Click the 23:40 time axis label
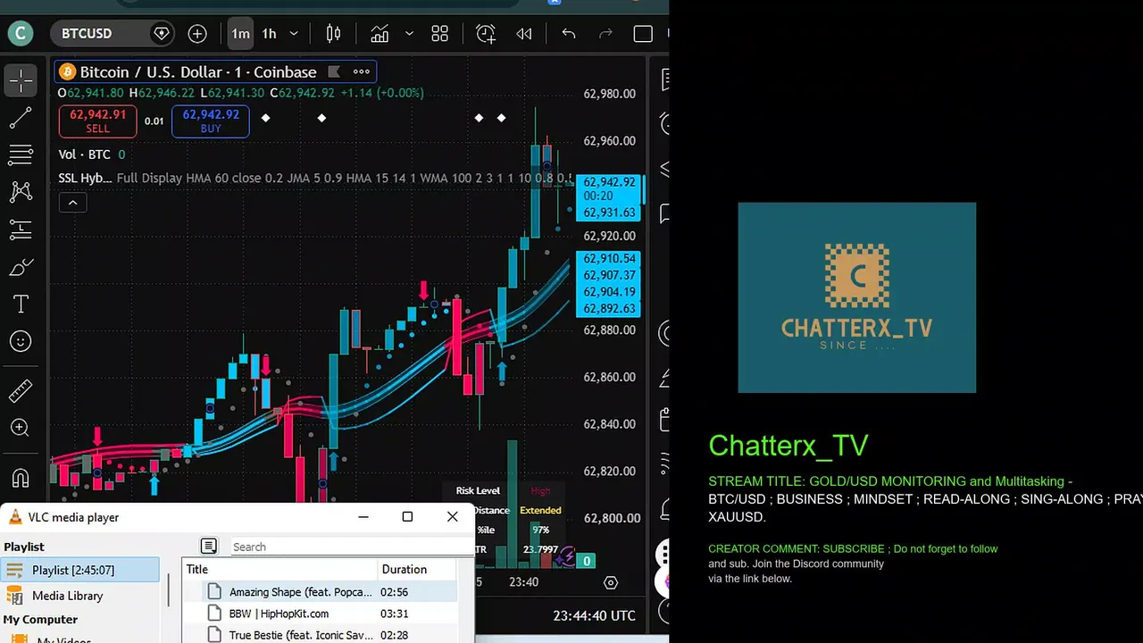 523,582
